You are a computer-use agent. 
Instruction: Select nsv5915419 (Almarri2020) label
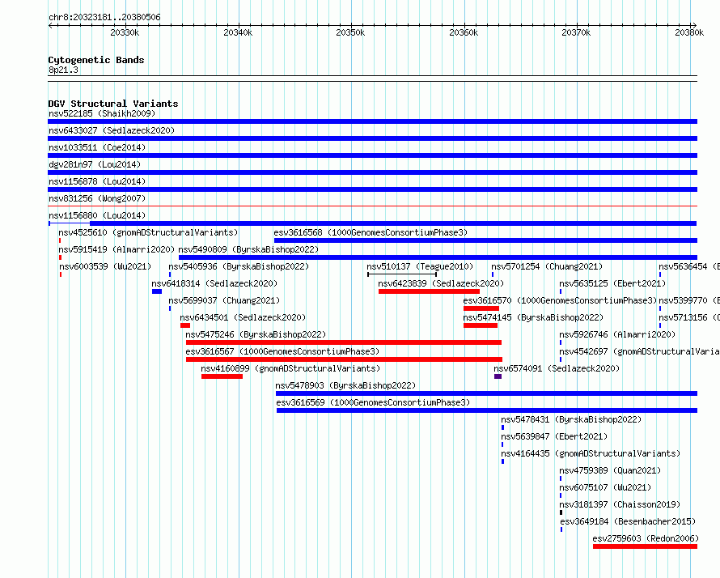[116, 249]
